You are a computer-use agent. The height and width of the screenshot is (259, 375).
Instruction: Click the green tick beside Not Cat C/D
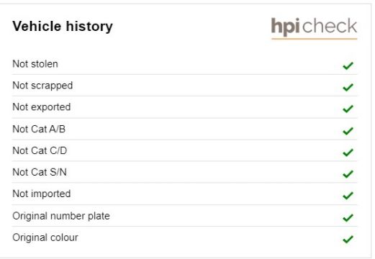tap(348, 153)
